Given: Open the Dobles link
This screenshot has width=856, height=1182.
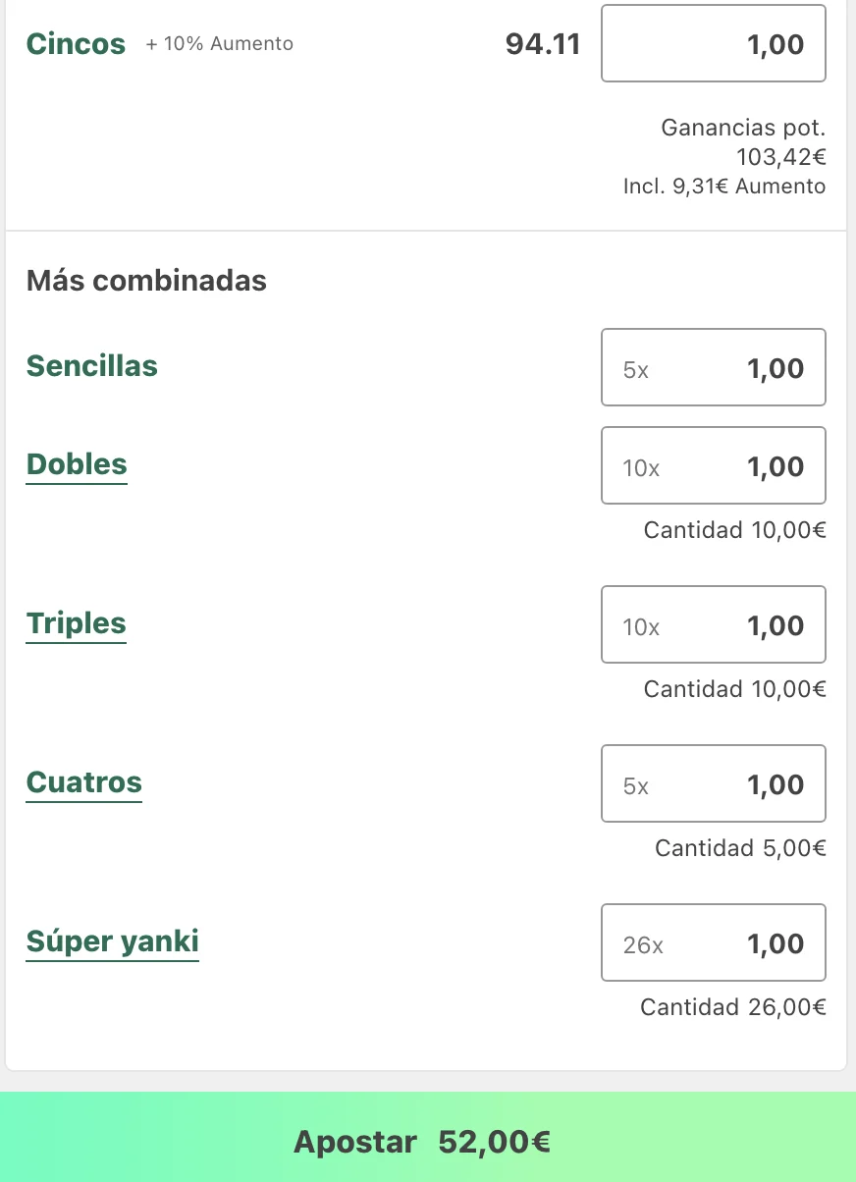Looking at the screenshot, I should 77,464.
